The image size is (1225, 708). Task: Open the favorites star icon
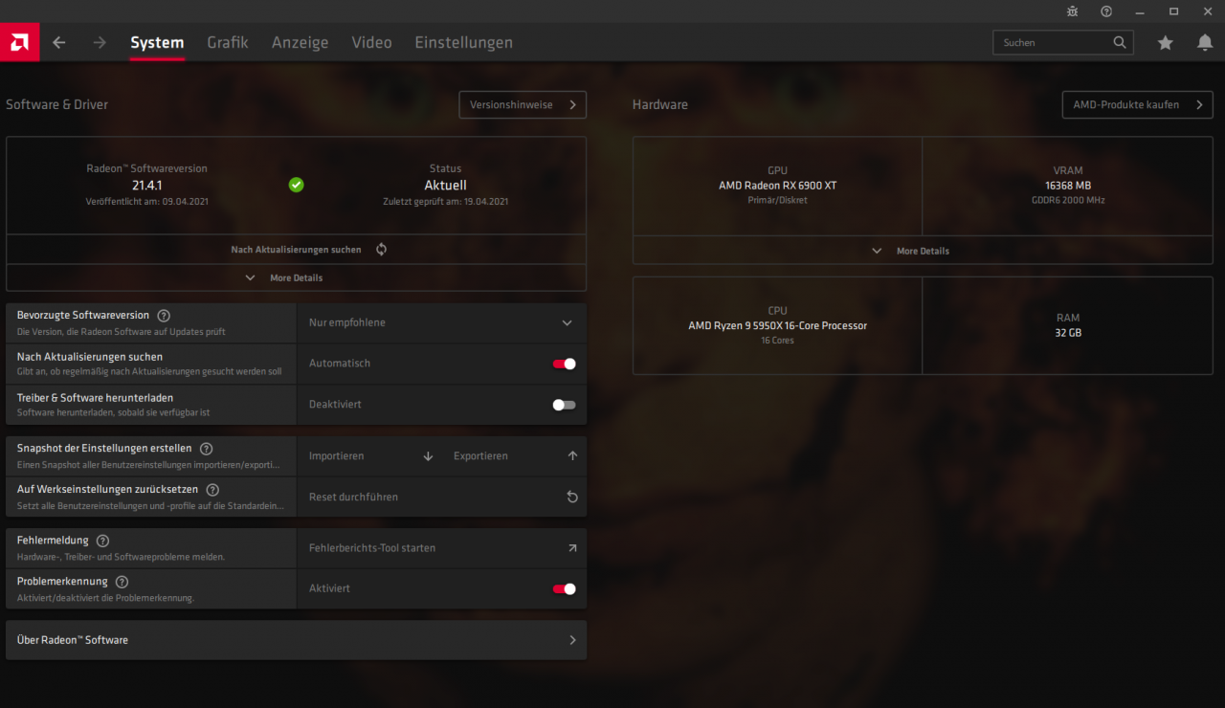(x=1165, y=42)
